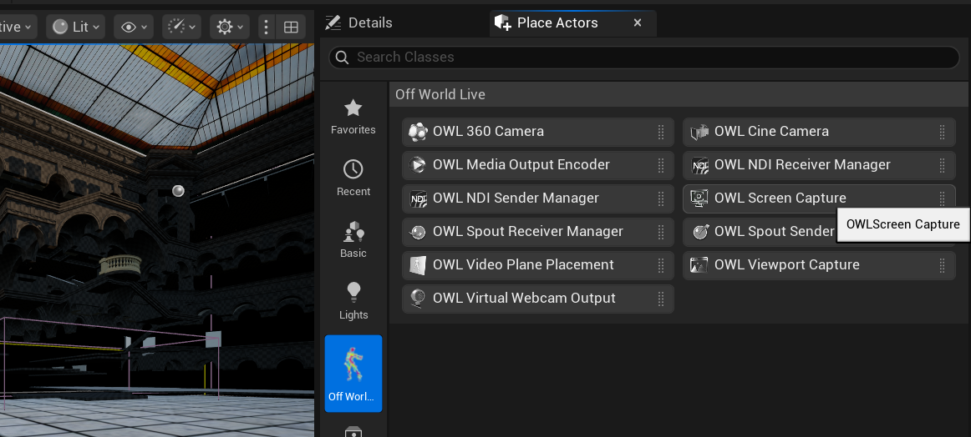Click the OWL NDI Receiver Manager icon
This screenshot has height=437, width=971.
point(699,164)
